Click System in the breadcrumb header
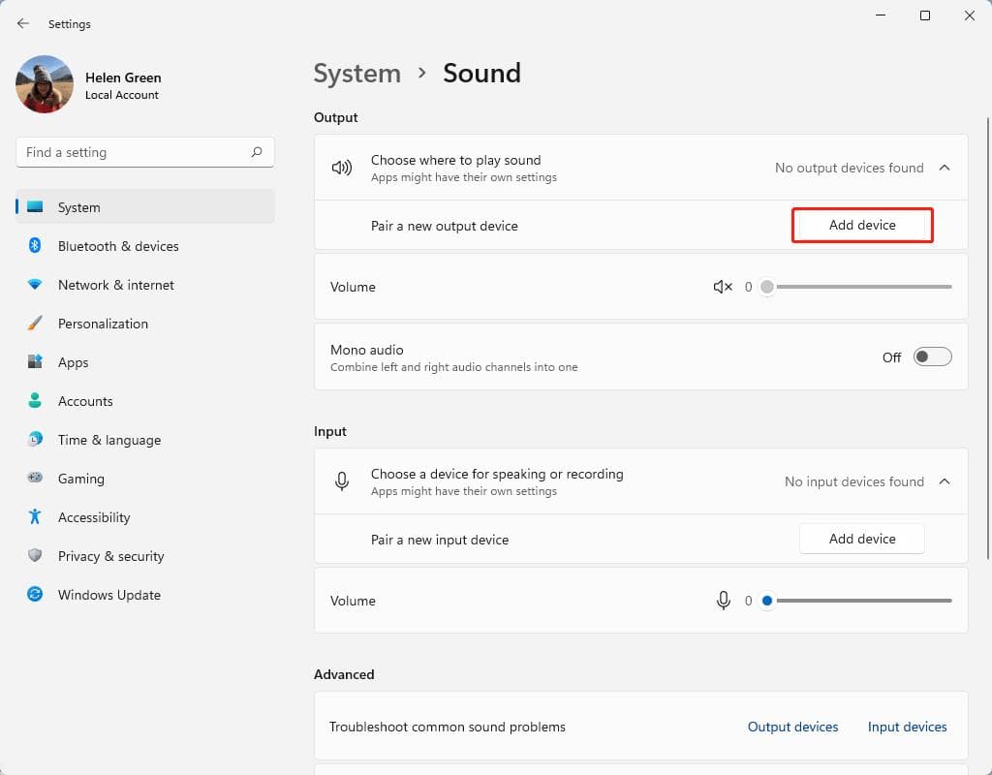 click(357, 74)
